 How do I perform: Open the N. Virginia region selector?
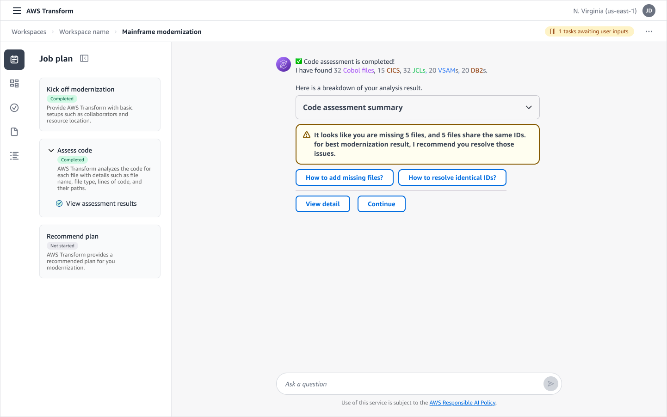coord(605,11)
